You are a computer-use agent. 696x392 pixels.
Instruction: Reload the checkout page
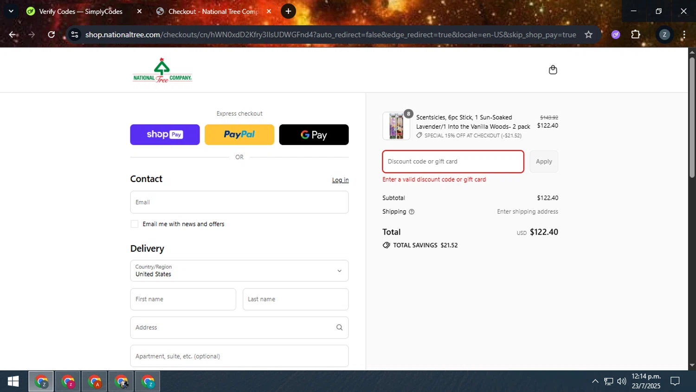click(52, 34)
